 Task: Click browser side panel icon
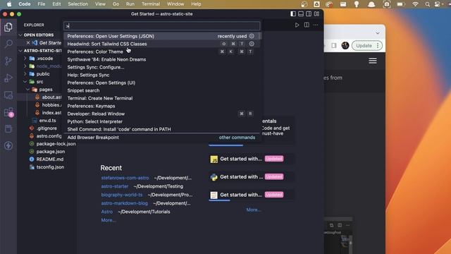click(x=333, y=45)
